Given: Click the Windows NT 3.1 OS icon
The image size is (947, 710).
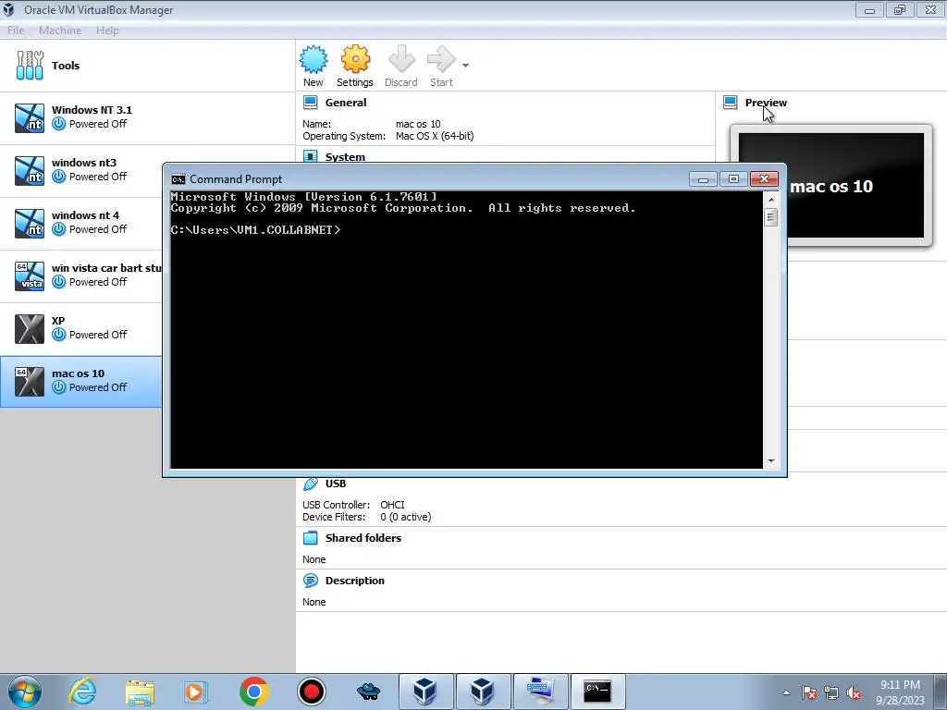Looking at the screenshot, I should point(30,117).
